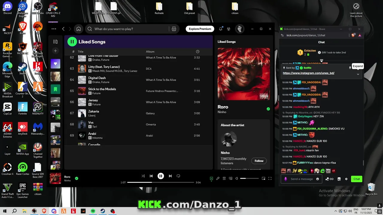Remove Roro from Liked Songs in player bar

[x=77, y=178]
